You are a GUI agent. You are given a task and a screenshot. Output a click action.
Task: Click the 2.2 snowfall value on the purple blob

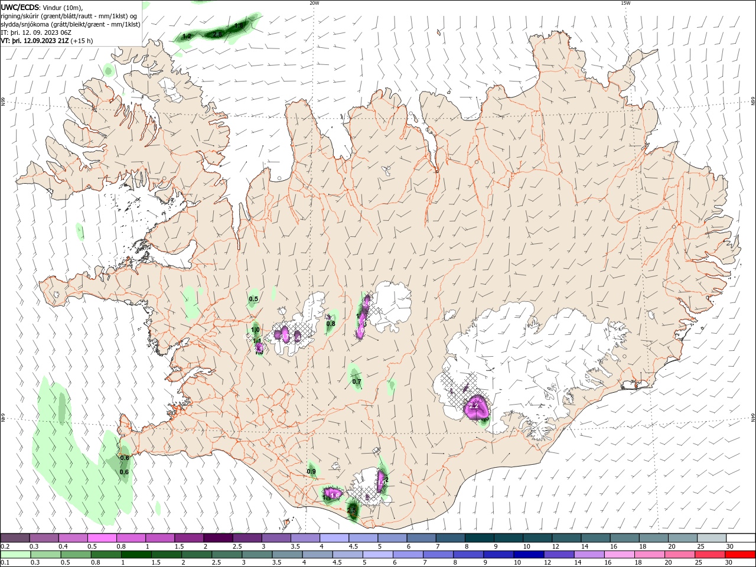[473, 406]
